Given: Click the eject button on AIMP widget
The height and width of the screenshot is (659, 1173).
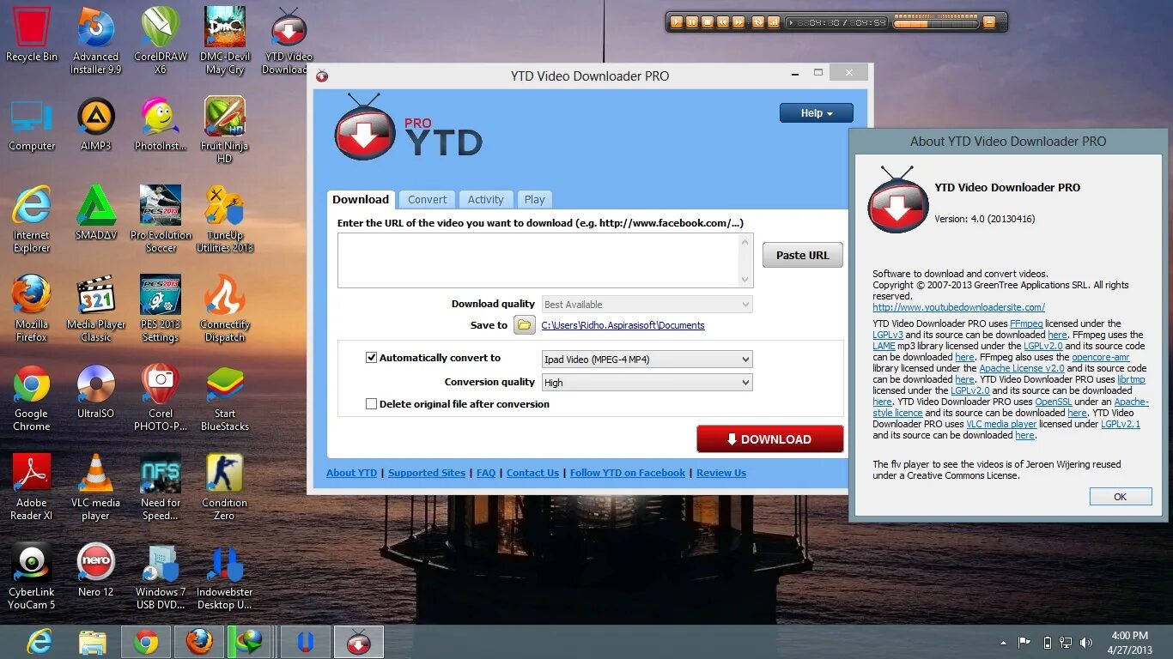Looking at the screenshot, I should 990,22.
